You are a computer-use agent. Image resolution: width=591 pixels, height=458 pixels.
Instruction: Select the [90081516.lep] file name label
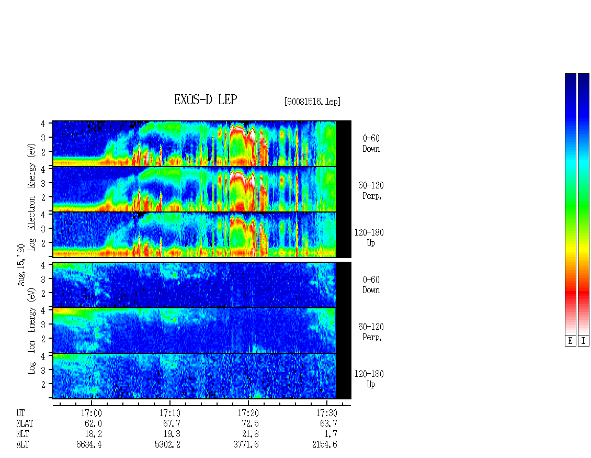(312, 102)
